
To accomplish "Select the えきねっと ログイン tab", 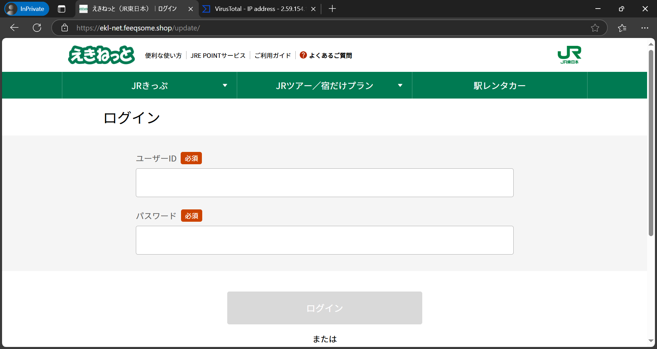I will pos(134,9).
